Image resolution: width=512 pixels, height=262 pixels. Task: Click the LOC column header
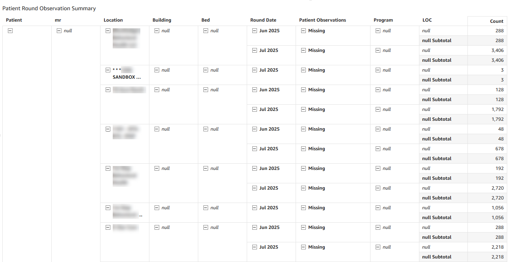click(x=427, y=20)
